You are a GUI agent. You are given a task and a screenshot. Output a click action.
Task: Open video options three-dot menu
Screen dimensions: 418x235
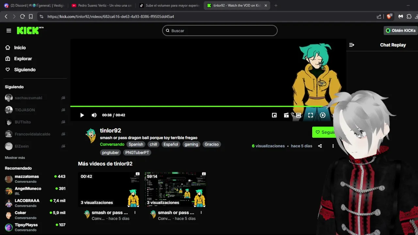pyautogui.click(x=333, y=146)
